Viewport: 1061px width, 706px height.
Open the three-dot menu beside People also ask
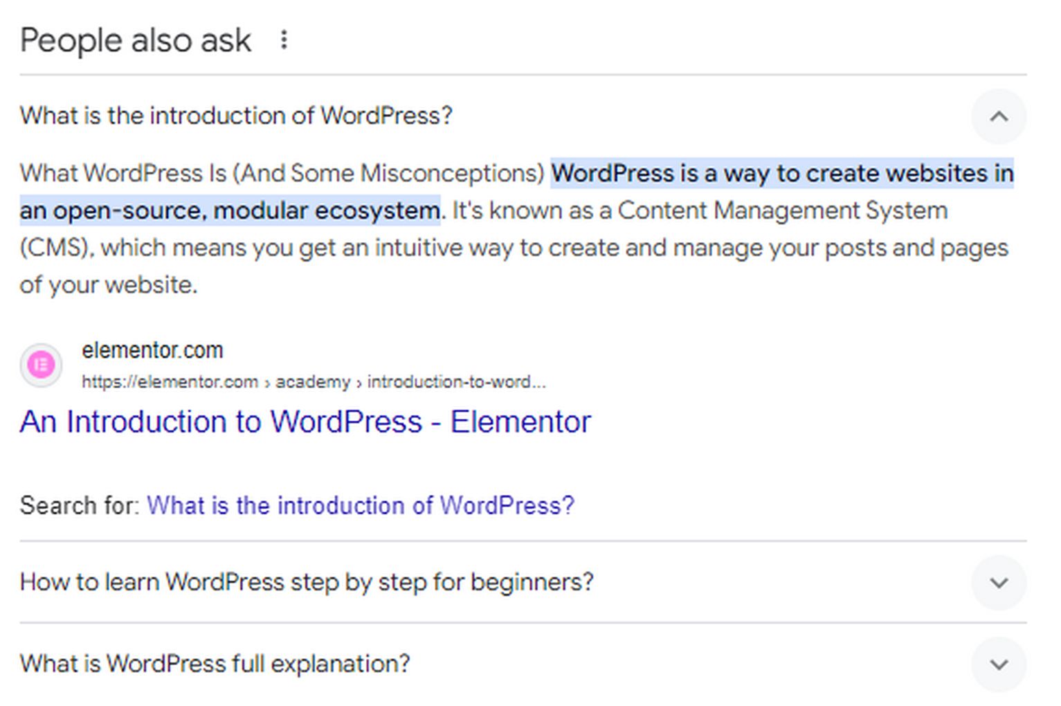(x=284, y=40)
